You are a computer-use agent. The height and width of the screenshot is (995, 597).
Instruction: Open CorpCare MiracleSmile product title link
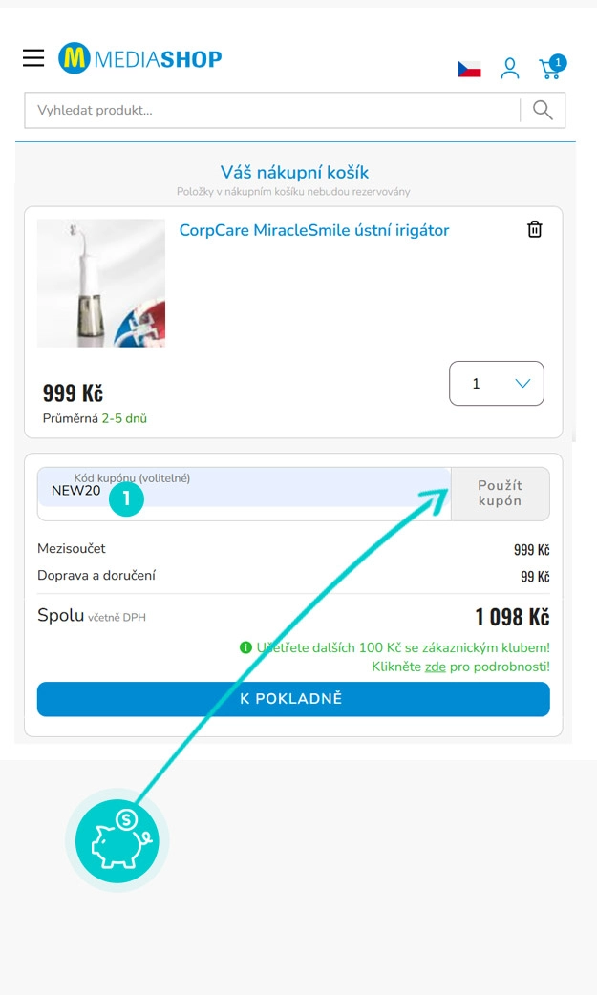[313, 230]
